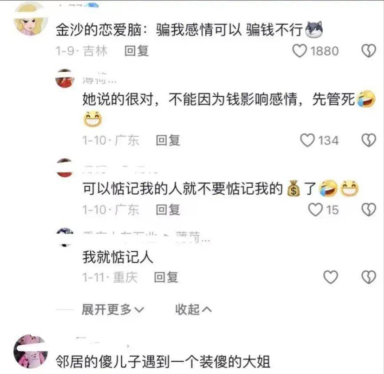Tap broken heart on 先管死 reply
This screenshot has height=374, width=384.
click(x=368, y=140)
